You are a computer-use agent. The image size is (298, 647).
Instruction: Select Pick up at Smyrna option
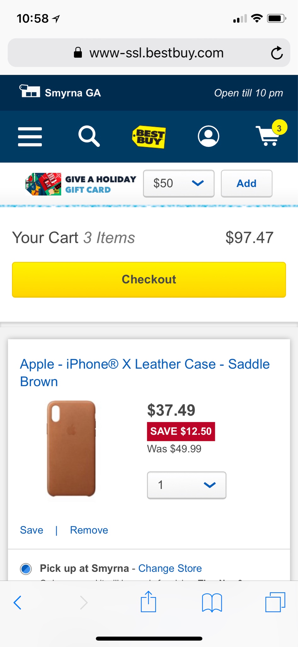[x=26, y=569]
